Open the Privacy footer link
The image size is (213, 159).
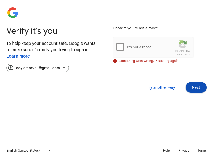[x=184, y=151]
